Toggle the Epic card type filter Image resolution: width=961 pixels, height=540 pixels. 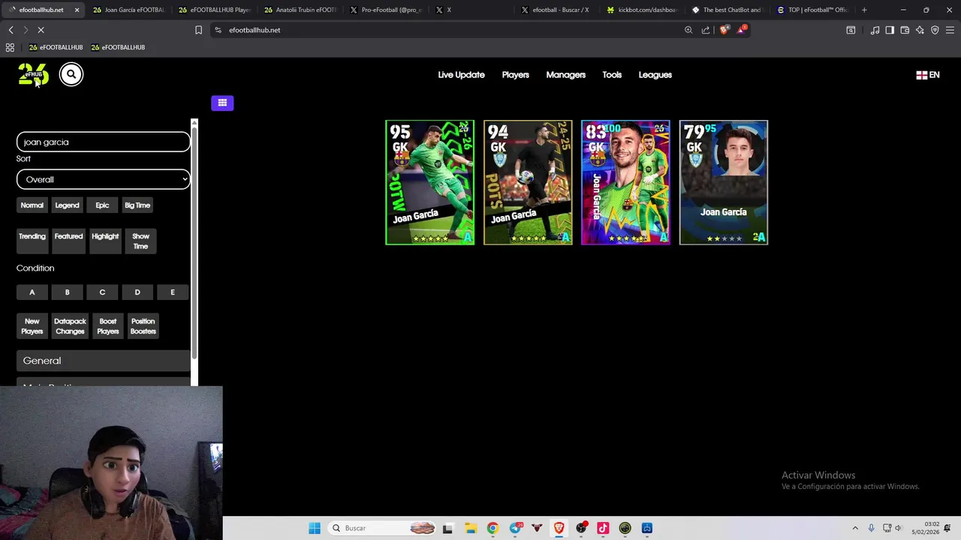(102, 205)
